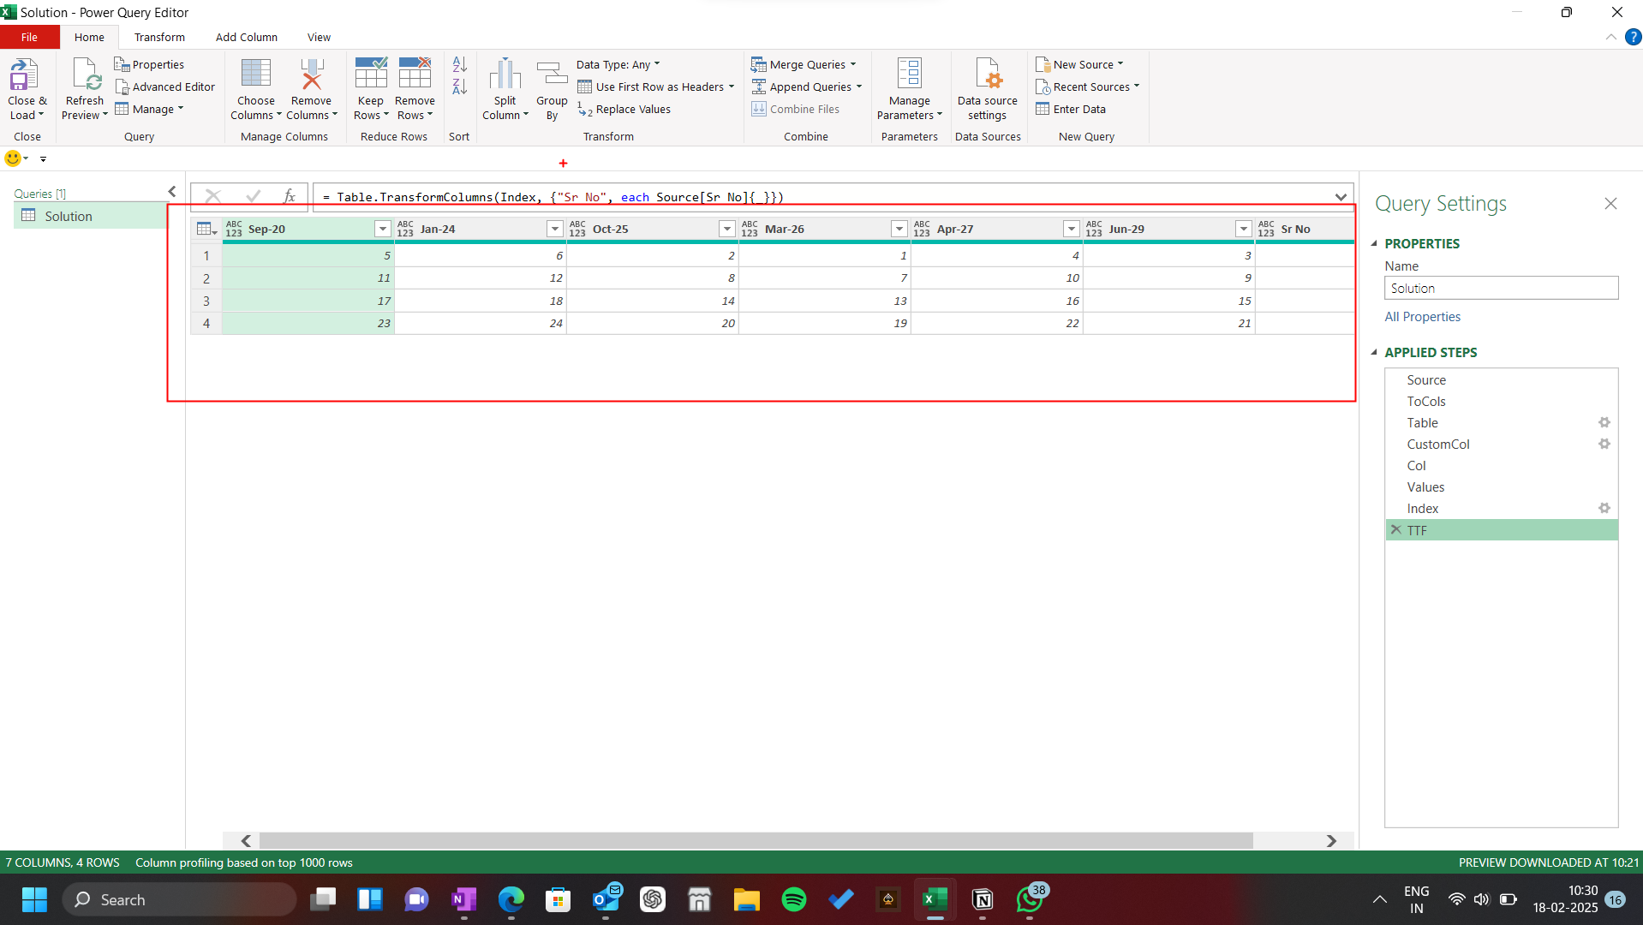Click the All Properties link
Viewport: 1643px width, 925px height.
click(1422, 316)
